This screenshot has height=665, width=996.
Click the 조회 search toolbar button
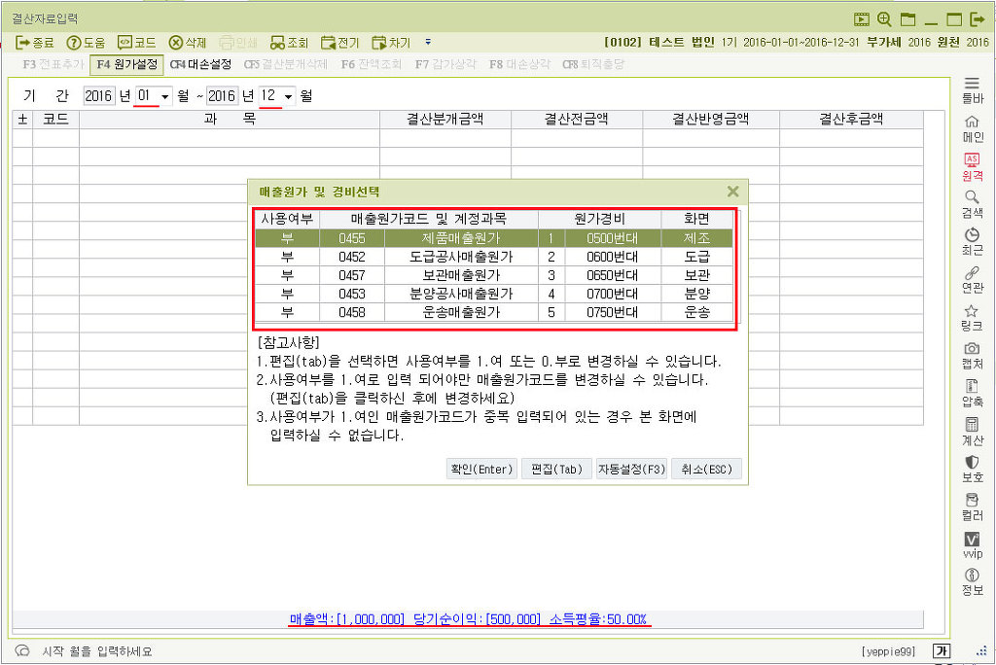tap(289, 43)
